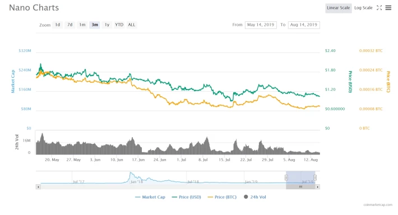Grab the left navigator range handle
Image resolution: width=398 pixels, height=215 pixels.
[x=286, y=177]
